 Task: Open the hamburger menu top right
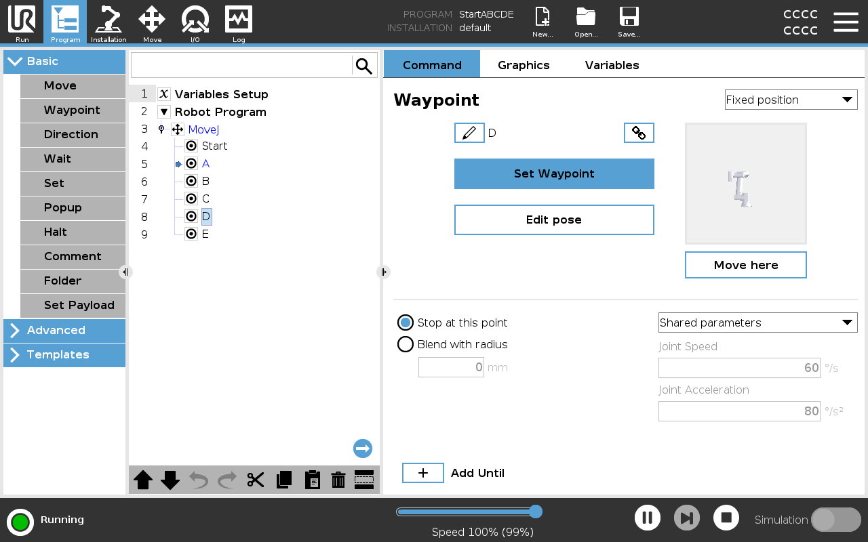coord(846,22)
